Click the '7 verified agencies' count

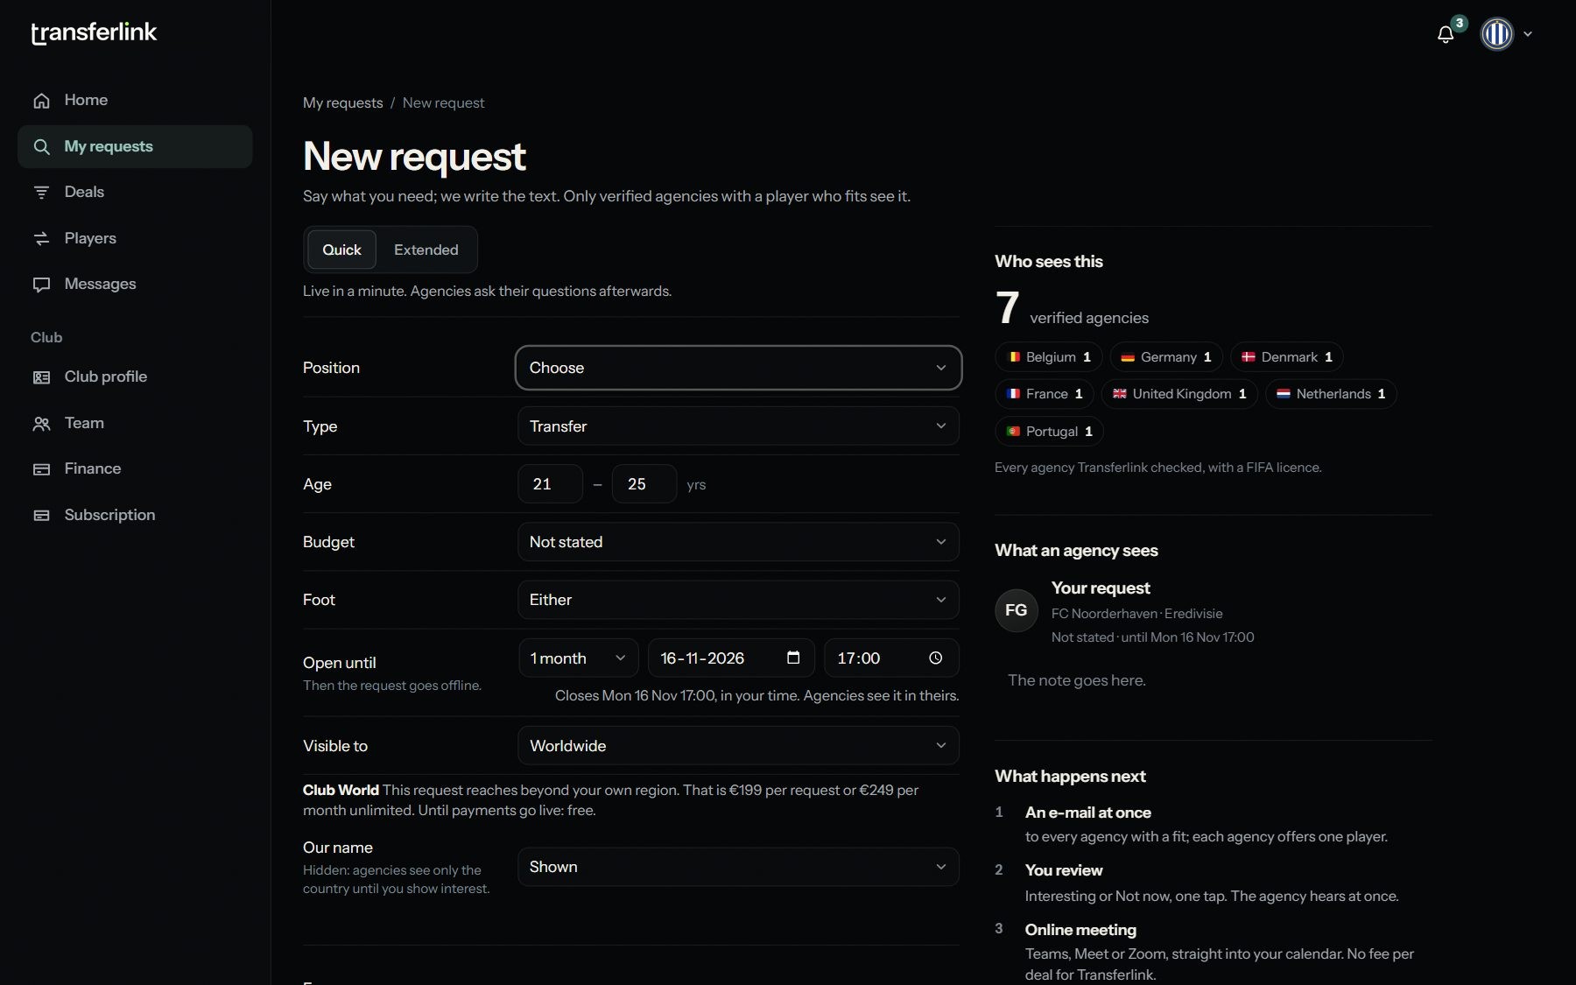click(x=1072, y=309)
